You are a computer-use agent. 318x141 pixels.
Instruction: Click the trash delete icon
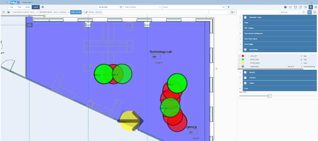click(304, 12)
